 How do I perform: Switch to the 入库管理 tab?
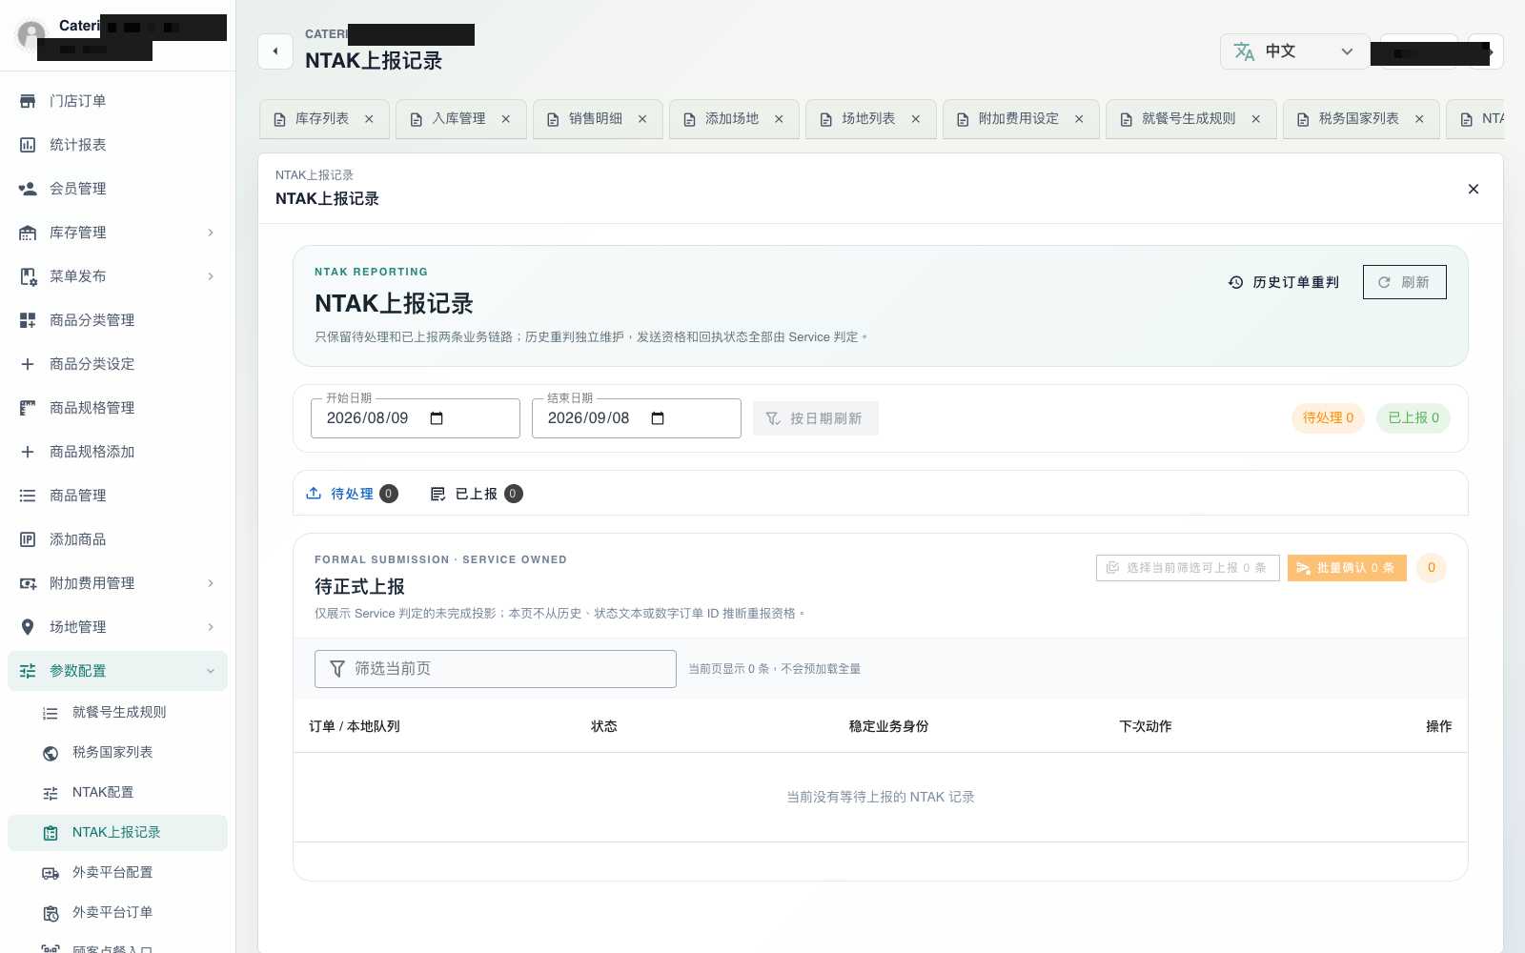coord(461,119)
